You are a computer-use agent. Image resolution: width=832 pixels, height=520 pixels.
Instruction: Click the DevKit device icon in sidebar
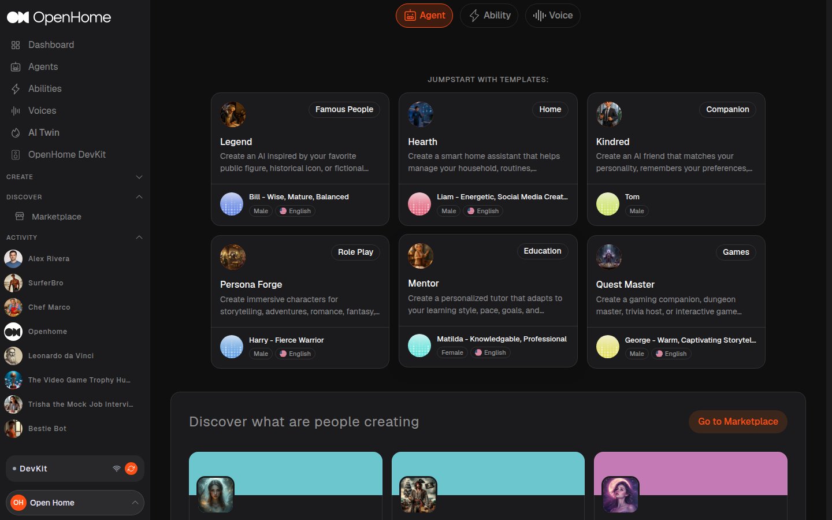[16, 155]
